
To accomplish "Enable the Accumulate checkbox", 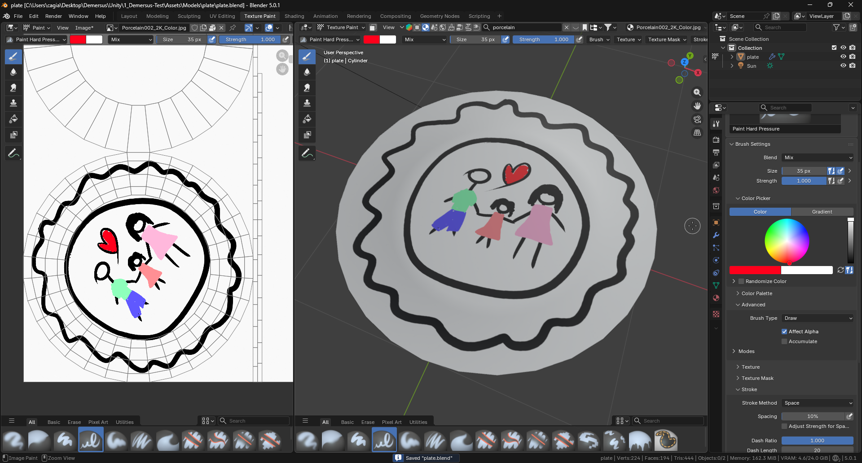I will click(784, 341).
